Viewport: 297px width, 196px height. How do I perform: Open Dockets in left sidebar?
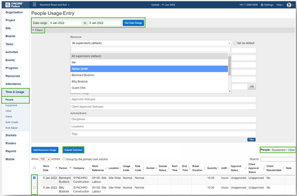click(11, 135)
